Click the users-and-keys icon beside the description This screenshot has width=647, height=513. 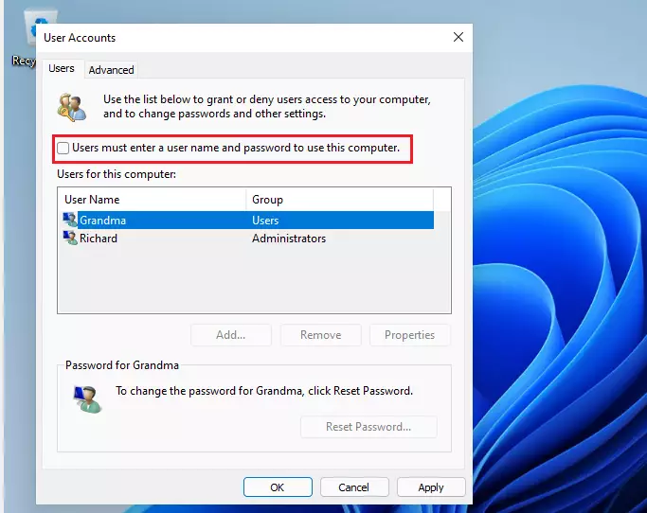pyautogui.click(x=72, y=107)
